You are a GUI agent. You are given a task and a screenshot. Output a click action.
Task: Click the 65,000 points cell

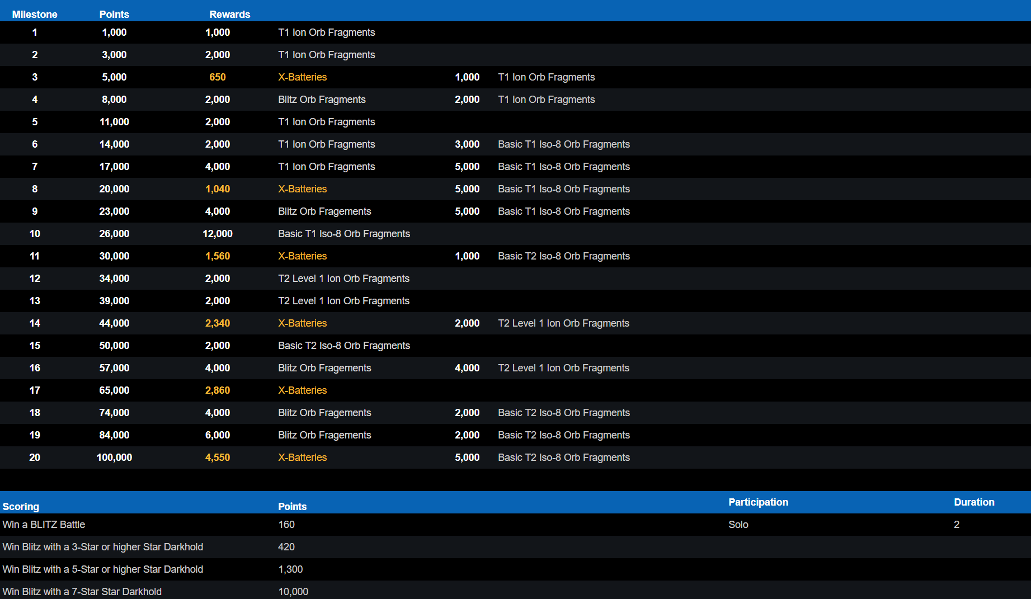point(114,390)
